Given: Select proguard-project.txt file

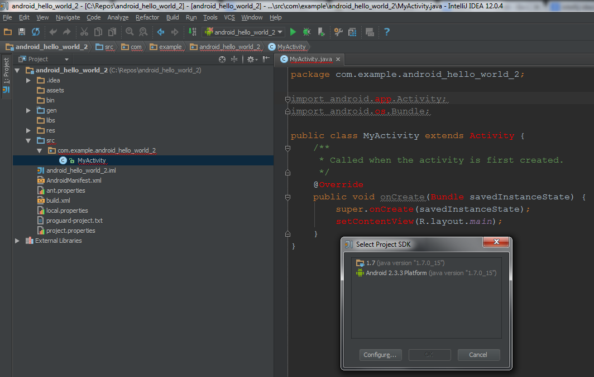Looking at the screenshot, I should pyautogui.click(x=74, y=221).
